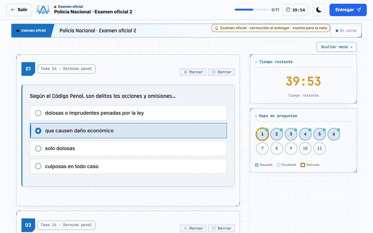Click the paper plane icon on Entregar

pyautogui.click(x=359, y=10)
